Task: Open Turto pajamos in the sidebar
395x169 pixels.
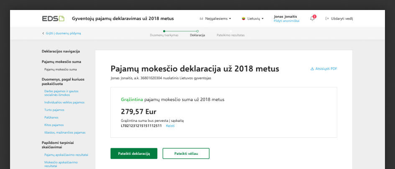Action: tap(54, 110)
